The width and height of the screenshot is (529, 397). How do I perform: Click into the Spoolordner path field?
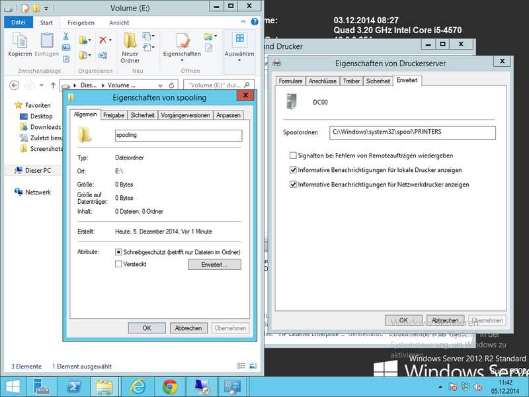pyautogui.click(x=412, y=132)
